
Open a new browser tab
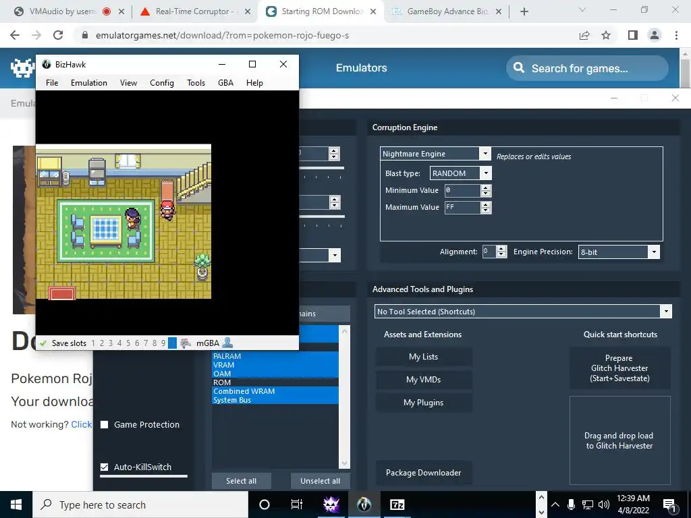[x=524, y=11]
